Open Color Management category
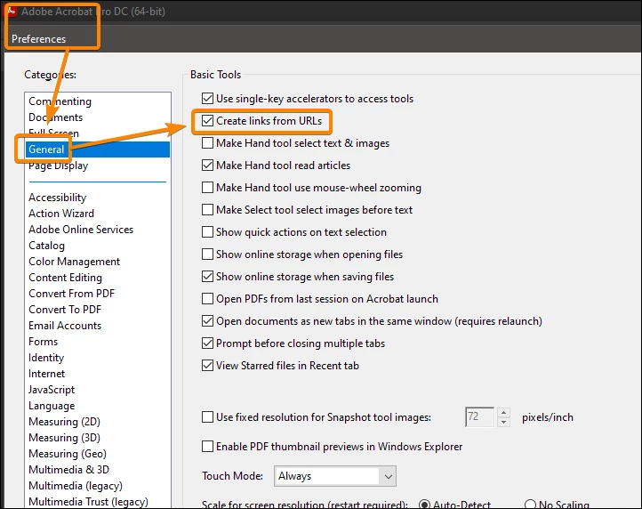 tap(74, 262)
